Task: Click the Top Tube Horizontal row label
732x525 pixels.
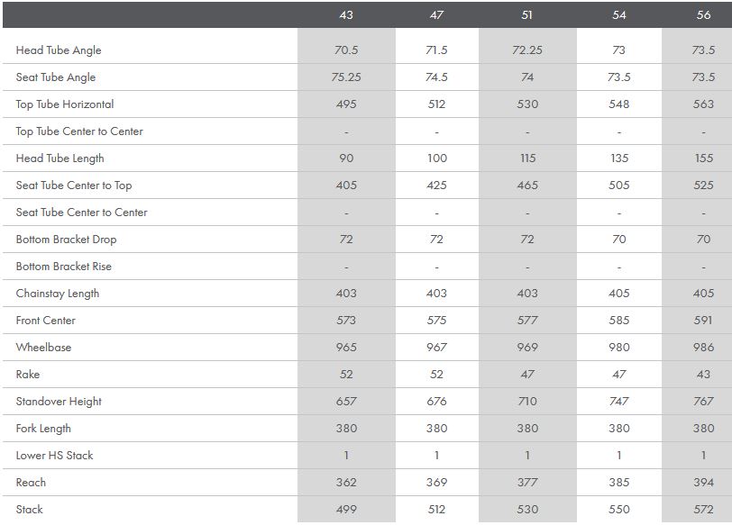Action: 65,104
